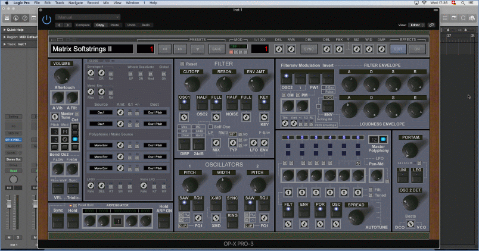
Task: Open the preset list down-arrow button
Action: (197, 49)
